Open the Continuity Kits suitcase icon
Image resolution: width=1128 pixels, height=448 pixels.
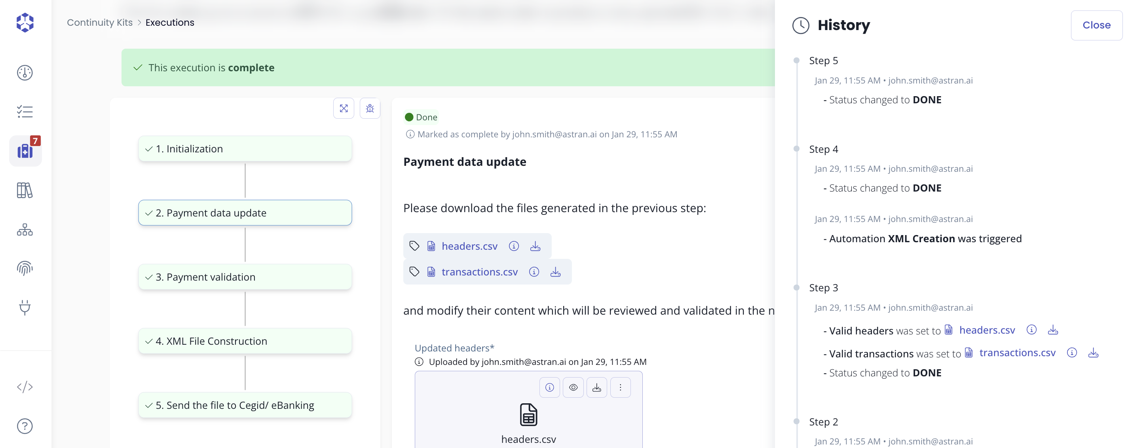(x=25, y=151)
